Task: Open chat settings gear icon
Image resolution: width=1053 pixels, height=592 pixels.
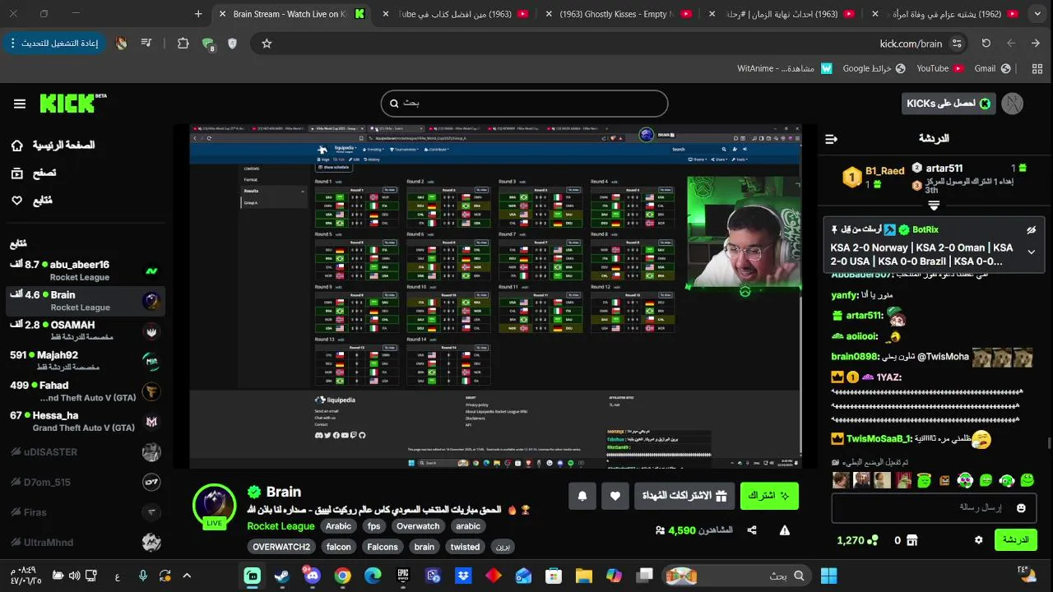Action: tap(979, 540)
